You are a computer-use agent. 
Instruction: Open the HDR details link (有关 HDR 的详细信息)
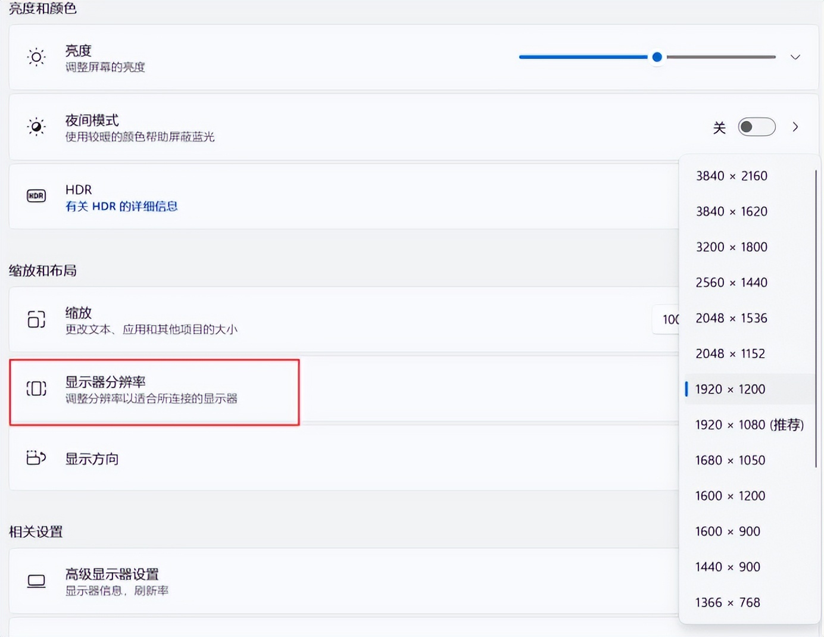tap(121, 207)
